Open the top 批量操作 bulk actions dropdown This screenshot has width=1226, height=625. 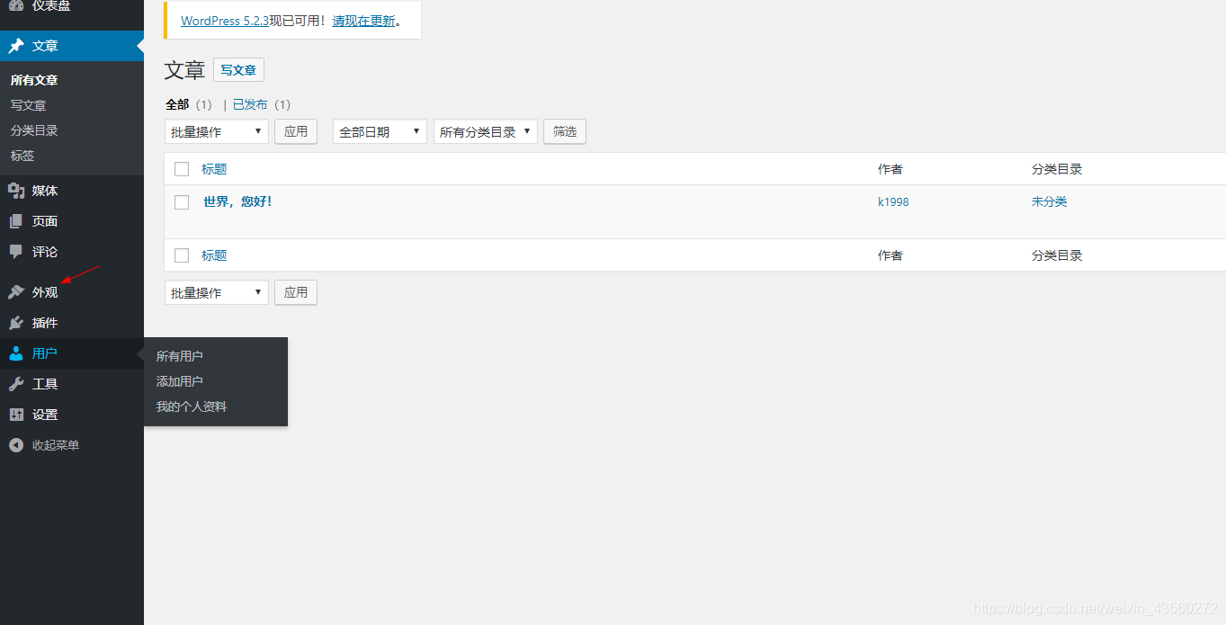pos(217,131)
